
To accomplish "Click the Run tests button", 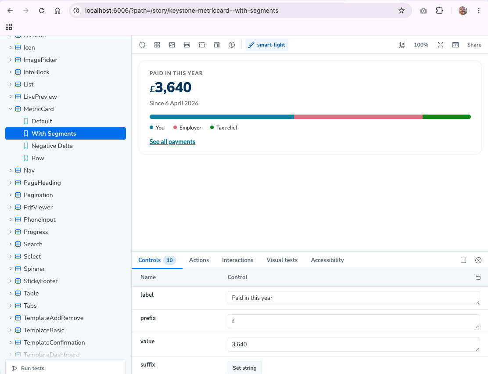I will [x=29, y=368].
